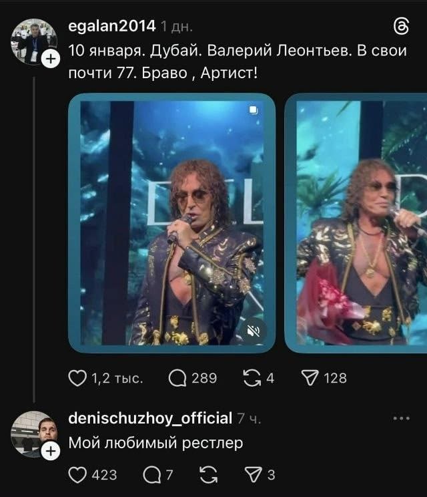Open comments on egalan2014 post
The image size is (427, 497).
[x=177, y=379]
